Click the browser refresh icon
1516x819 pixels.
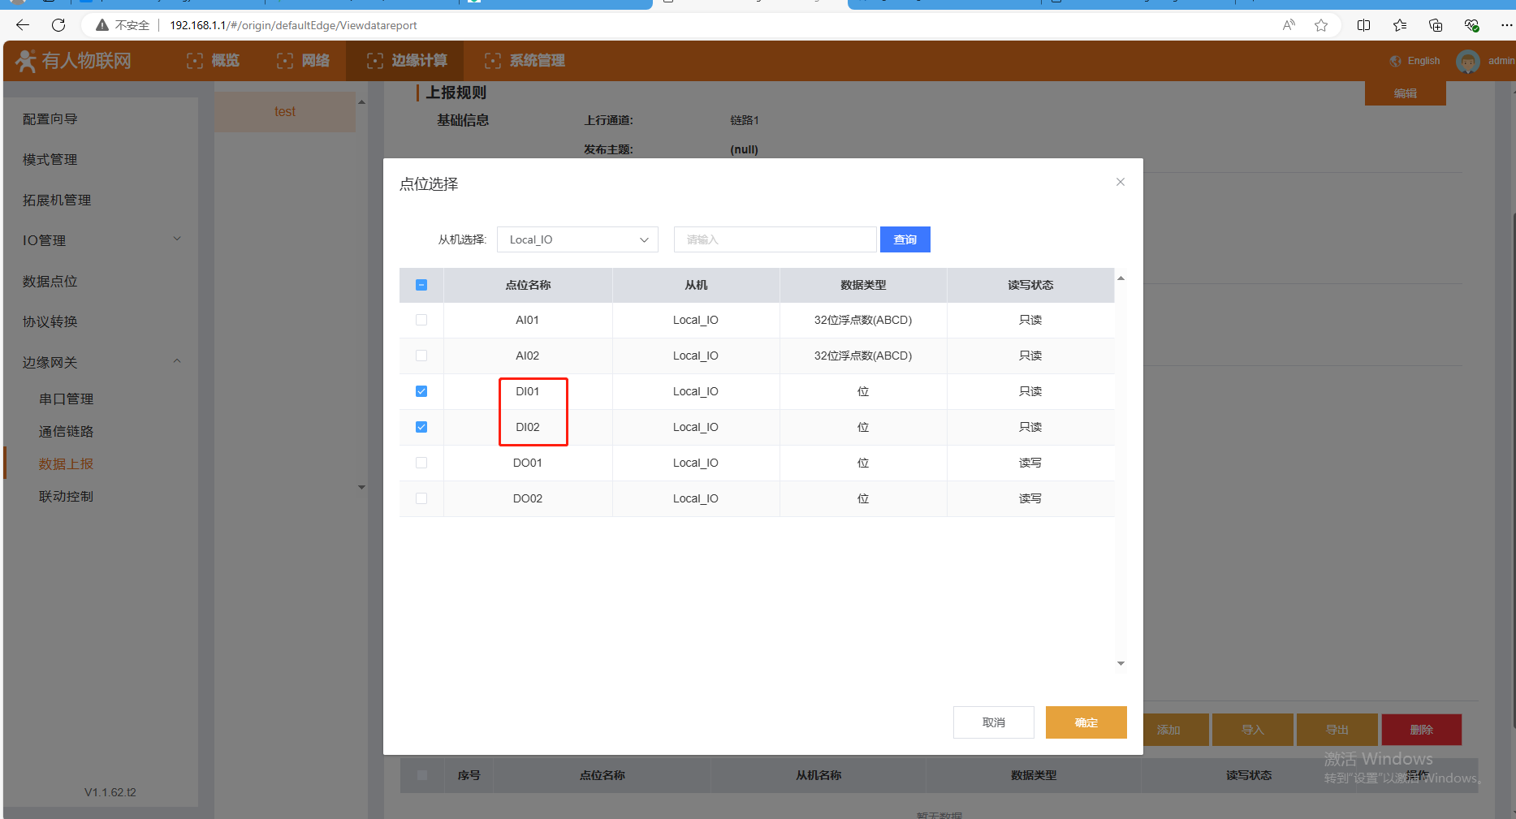click(x=58, y=25)
